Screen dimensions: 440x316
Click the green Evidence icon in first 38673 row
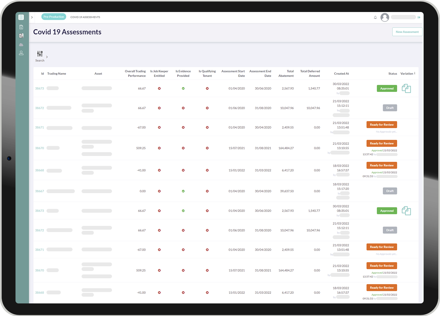[x=183, y=88]
